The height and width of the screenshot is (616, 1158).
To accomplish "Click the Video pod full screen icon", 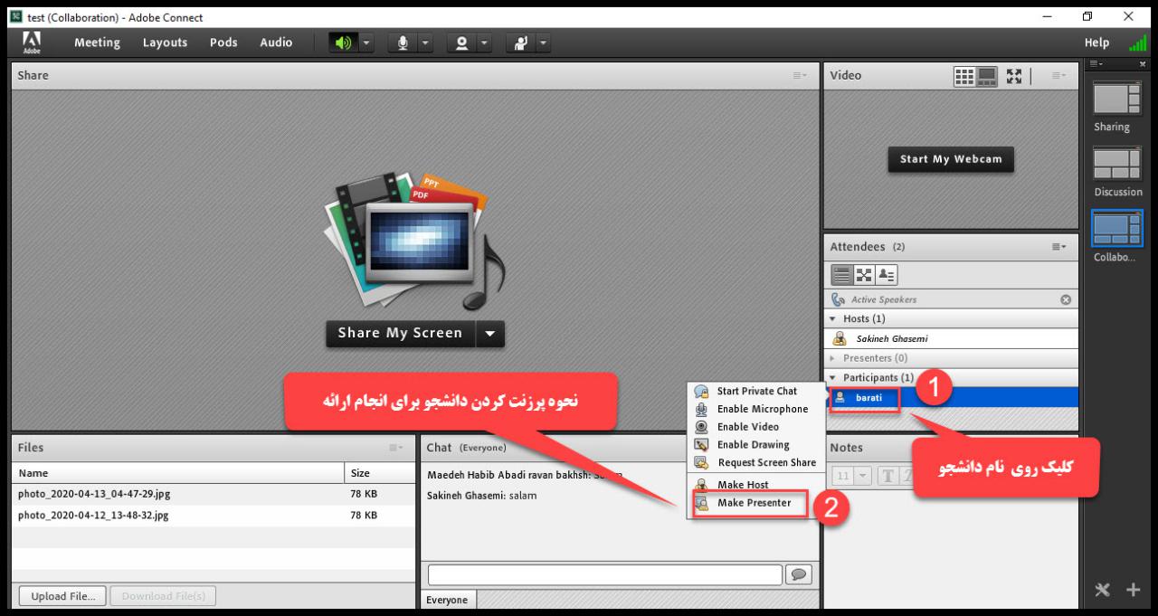I will [1013, 76].
